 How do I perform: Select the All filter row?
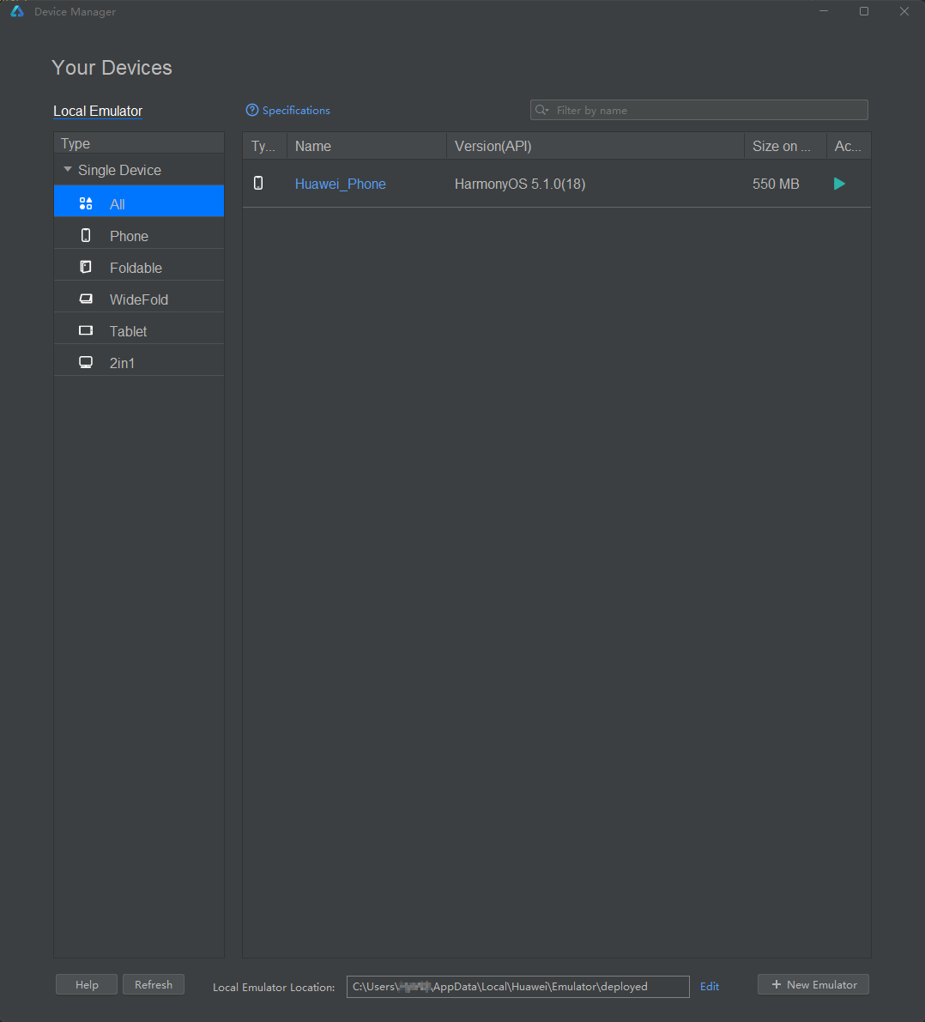139,201
